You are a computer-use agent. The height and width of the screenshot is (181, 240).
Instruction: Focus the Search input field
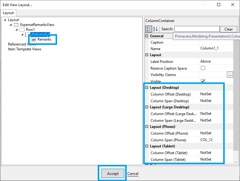click(197, 29)
